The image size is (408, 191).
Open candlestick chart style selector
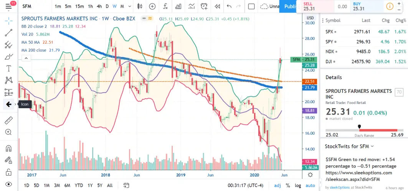click(x=140, y=7)
